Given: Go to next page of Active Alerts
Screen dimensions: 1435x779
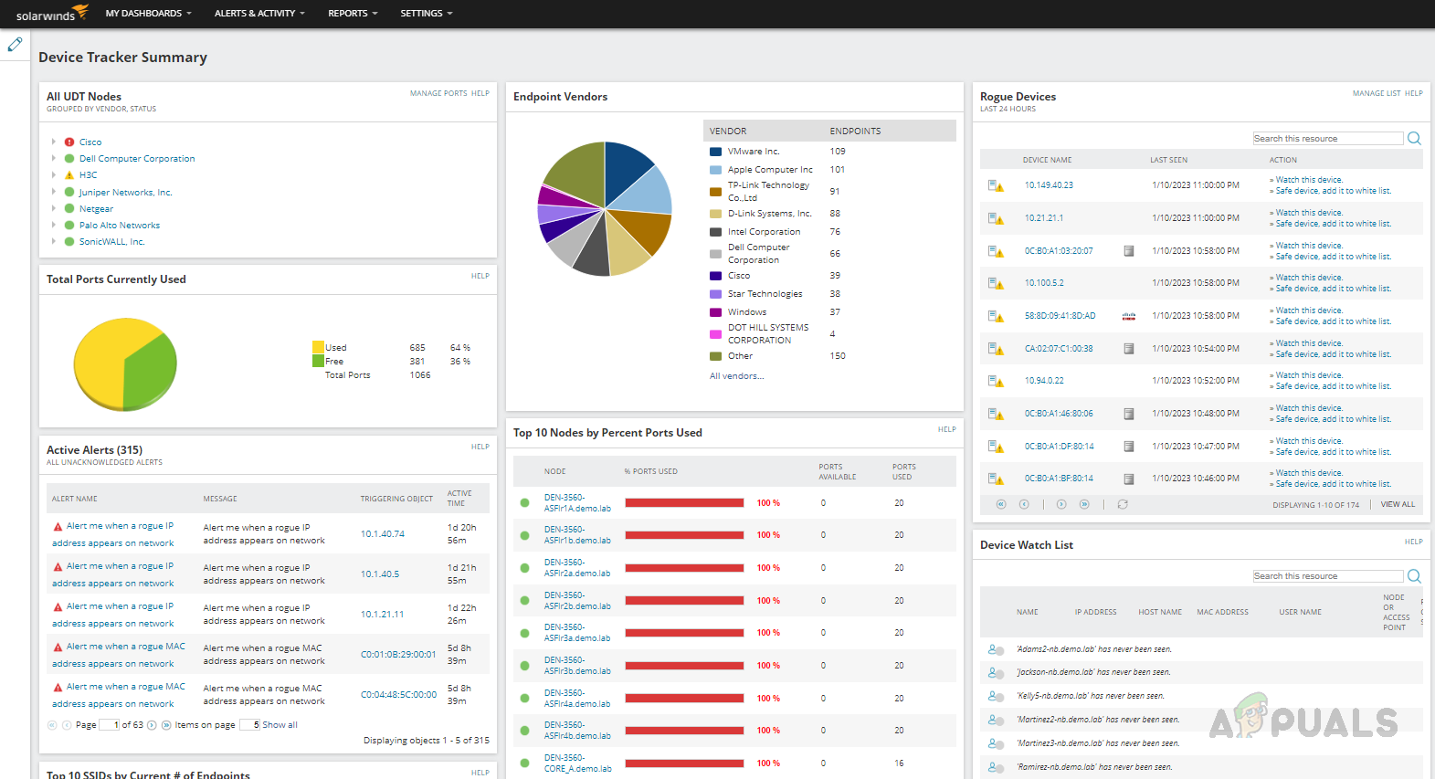Looking at the screenshot, I should tap(153, 725).
